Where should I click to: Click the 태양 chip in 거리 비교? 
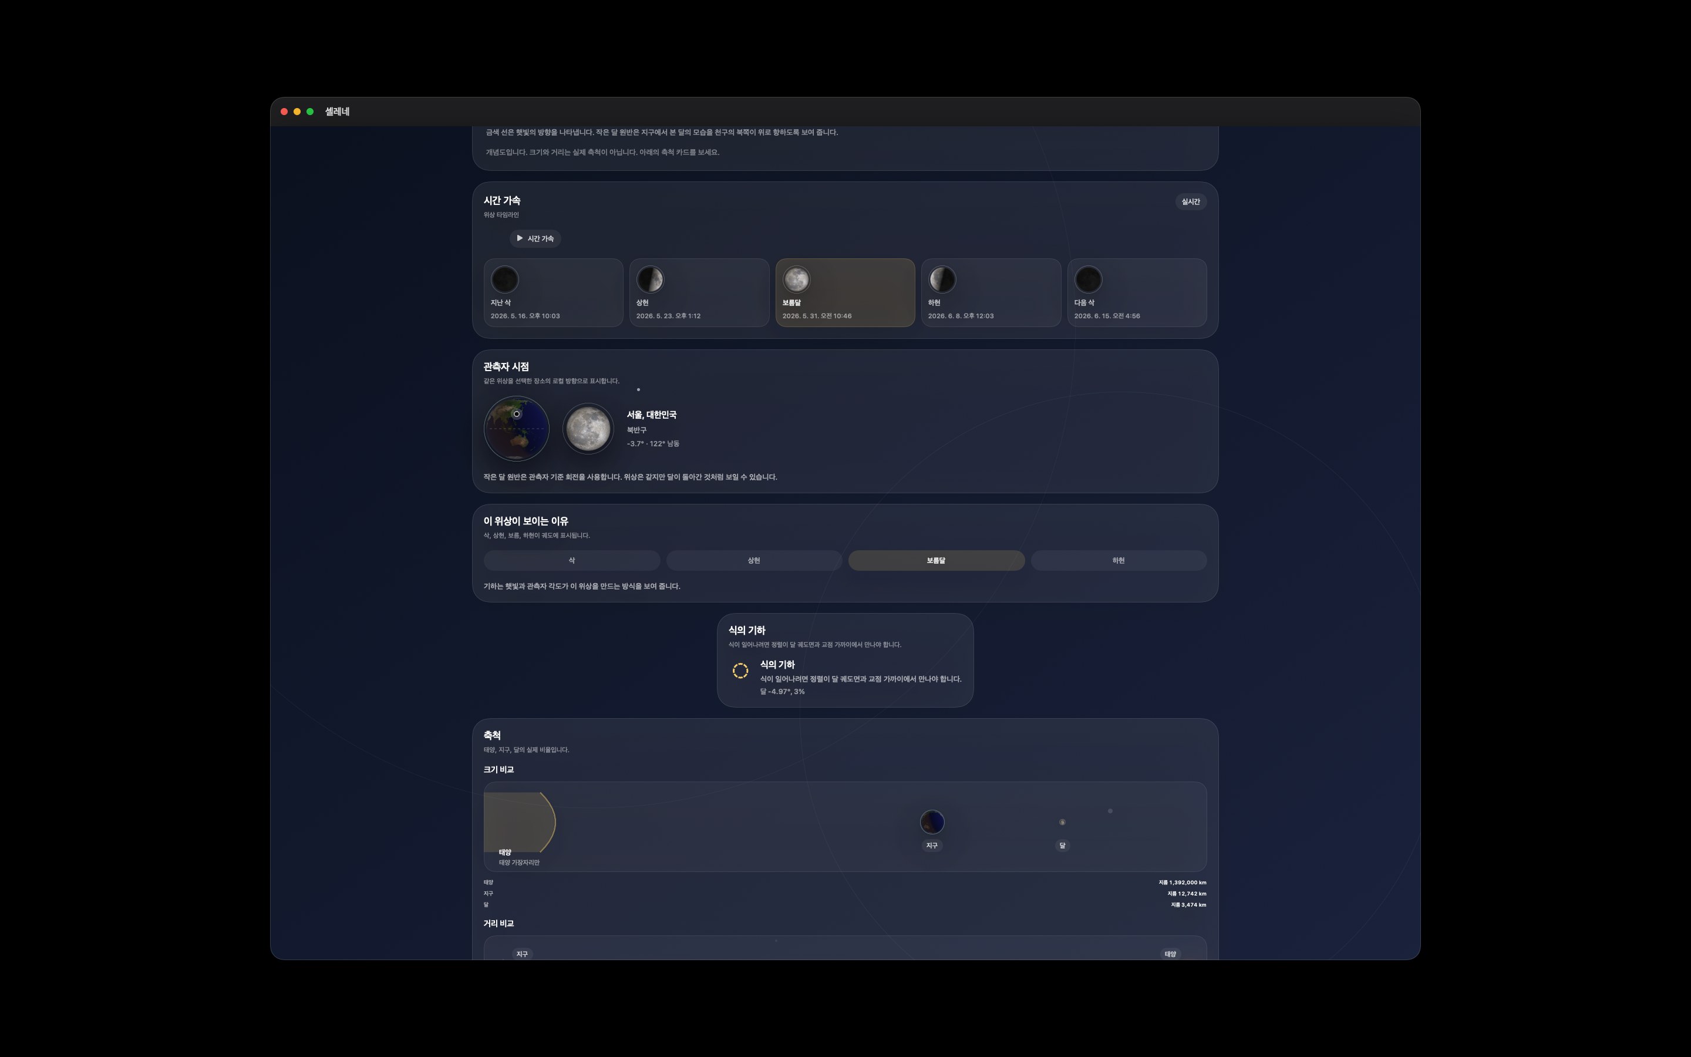(x=1170, y=954)
